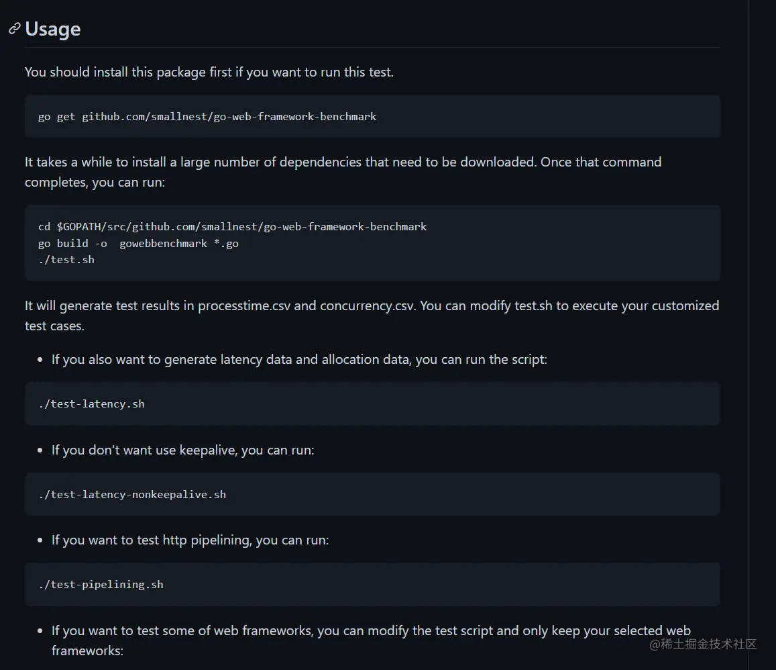This screenshot has width=776, height=670.
Task: Click the "customized test cases" sentence ending
Action: (54, 326)
